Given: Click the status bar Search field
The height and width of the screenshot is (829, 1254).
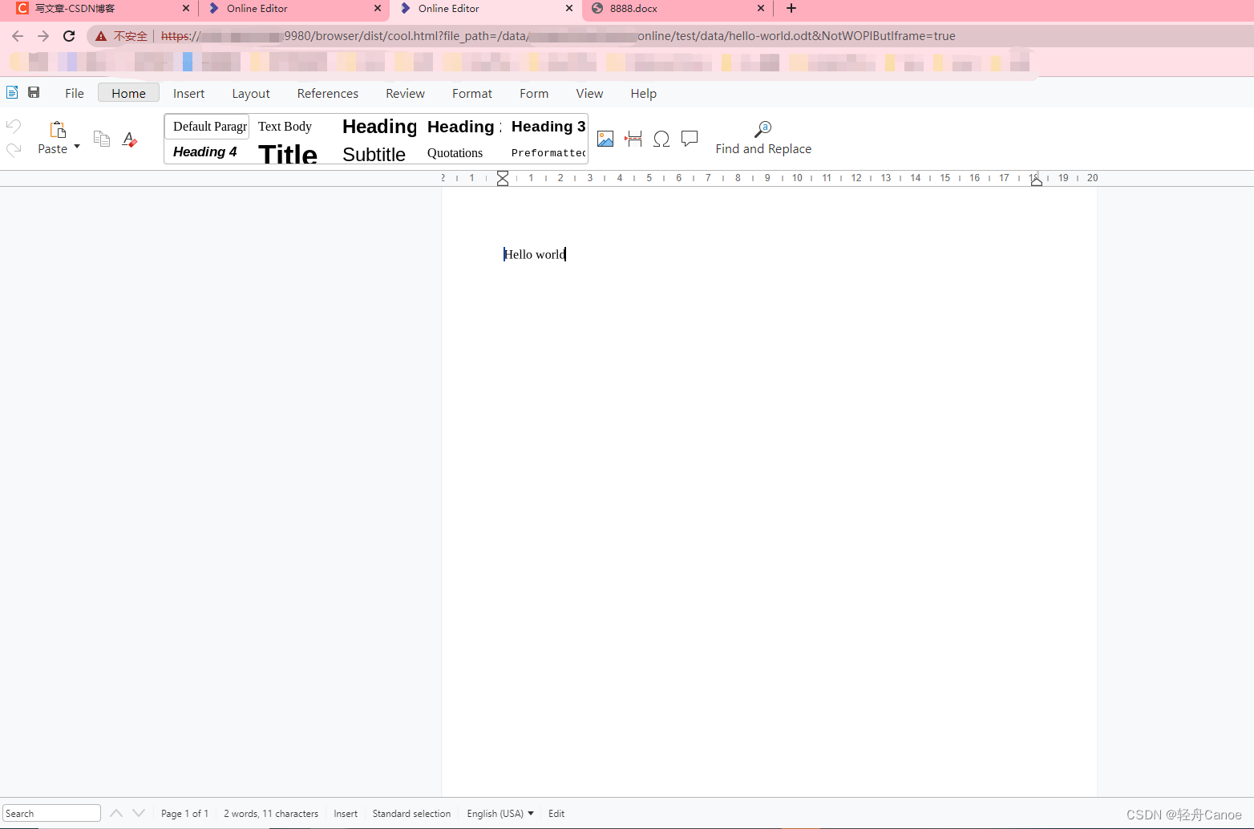Looking at the screenshot, I should (51, 813).
